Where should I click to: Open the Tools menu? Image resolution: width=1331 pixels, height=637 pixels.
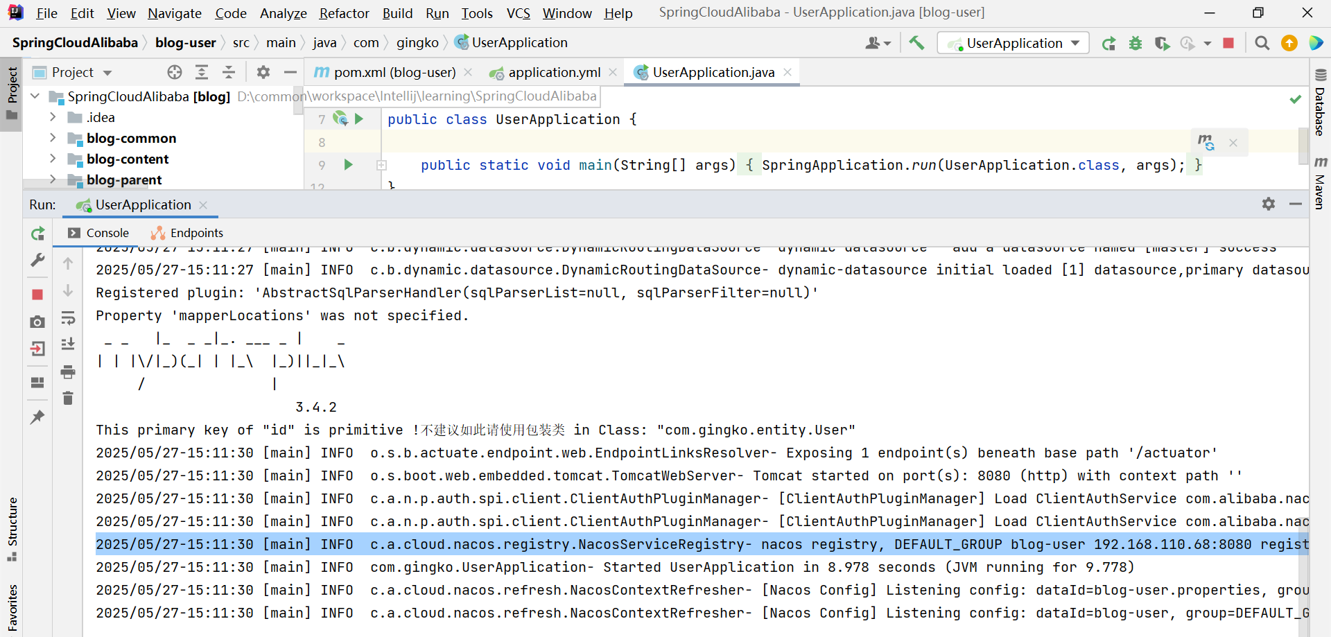(477, 13)
